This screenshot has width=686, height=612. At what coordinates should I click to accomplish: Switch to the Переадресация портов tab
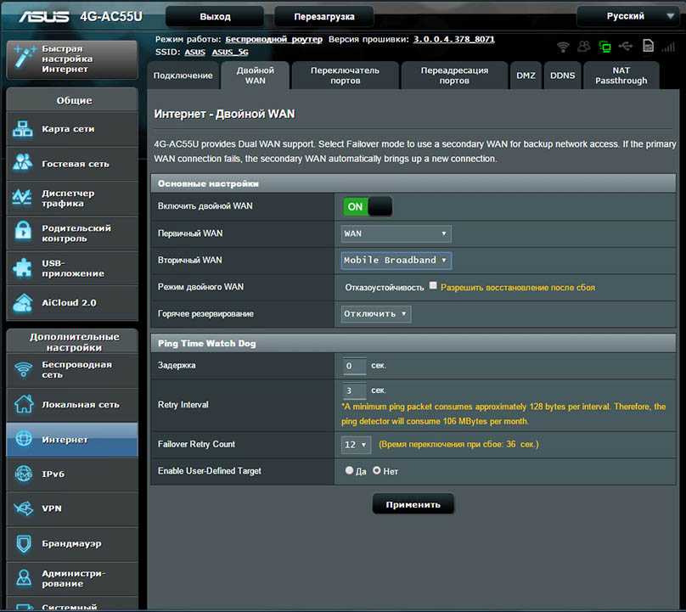pos(454,76)
